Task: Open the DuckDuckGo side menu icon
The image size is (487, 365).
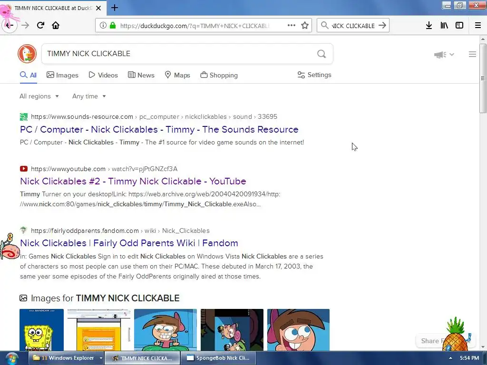Action: (472, 54)
